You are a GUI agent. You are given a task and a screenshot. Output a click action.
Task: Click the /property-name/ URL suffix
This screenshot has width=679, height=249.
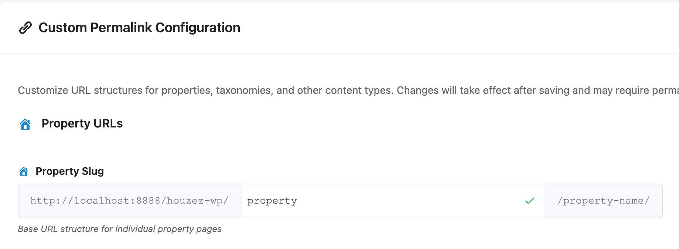[604, 201]
